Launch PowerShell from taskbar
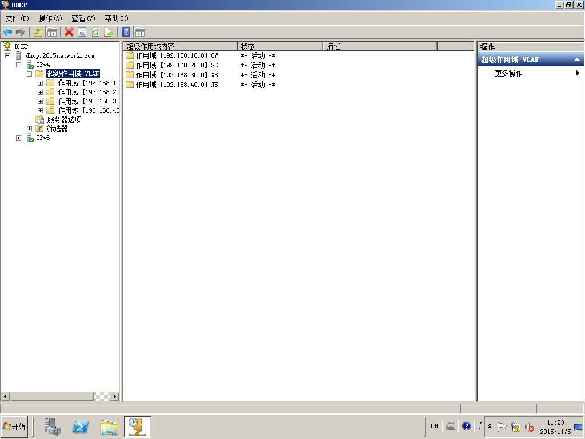This screenshot has height=439, width=585. (81, 426)
